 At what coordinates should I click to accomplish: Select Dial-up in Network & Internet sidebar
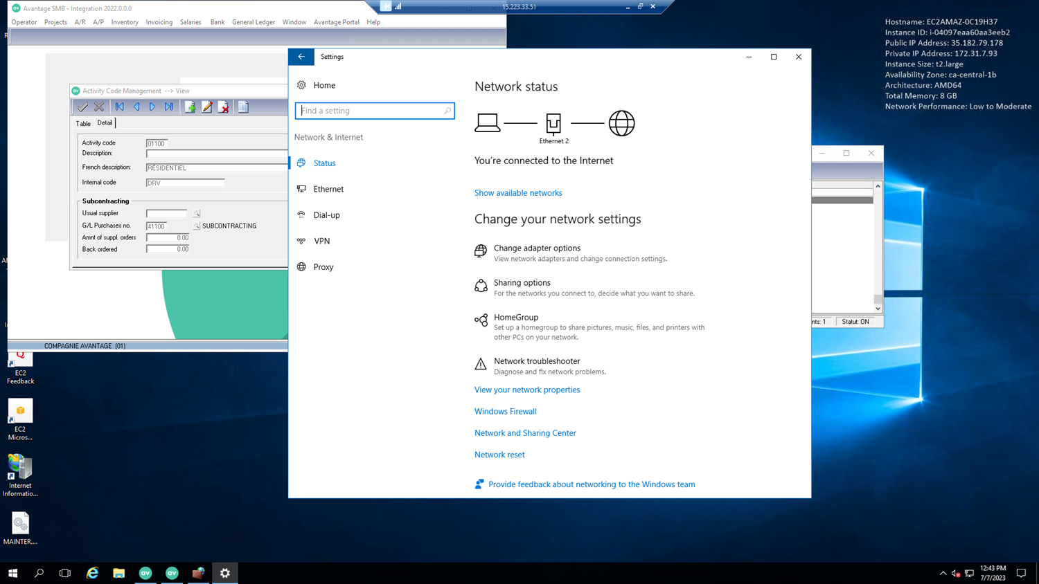coord(372,215)
